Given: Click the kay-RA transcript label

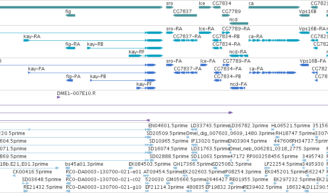Looking at the screenshot, I should (x=32, y=37).
